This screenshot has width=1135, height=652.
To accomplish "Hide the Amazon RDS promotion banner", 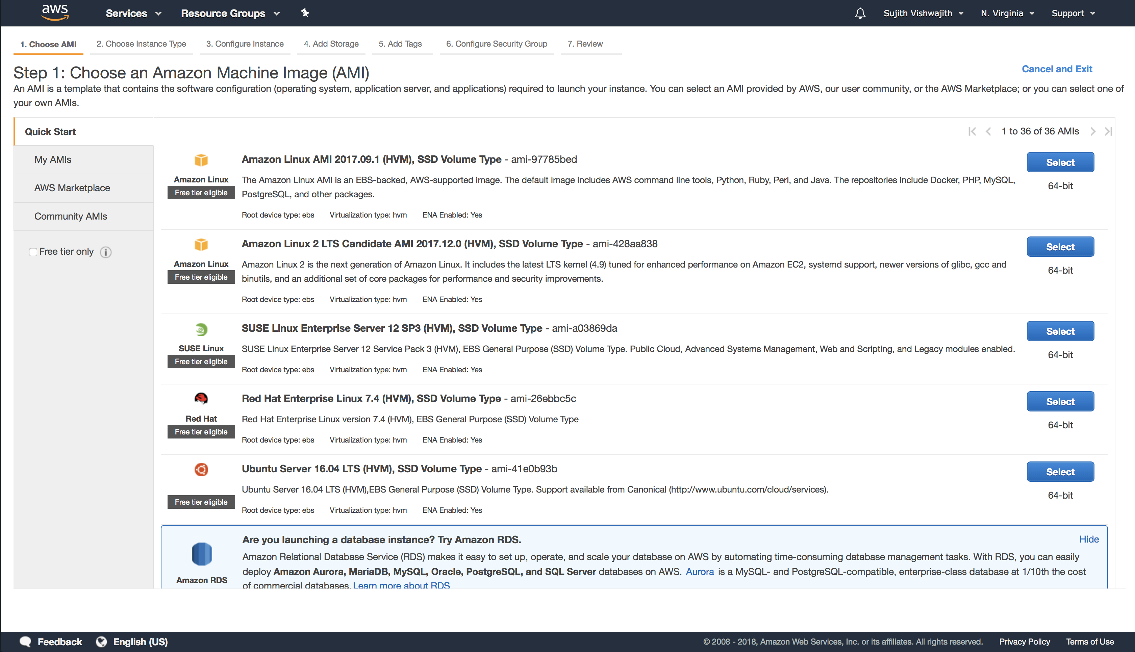I will pos(1089,539).
